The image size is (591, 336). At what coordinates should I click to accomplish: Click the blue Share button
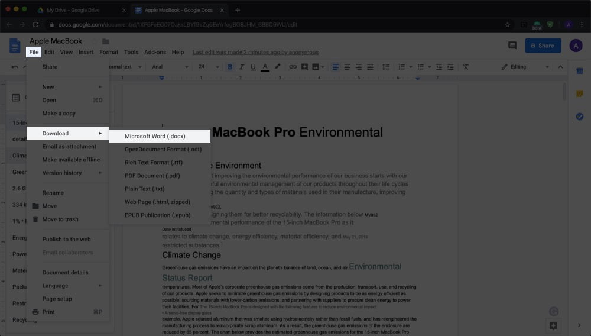[543, 46]
